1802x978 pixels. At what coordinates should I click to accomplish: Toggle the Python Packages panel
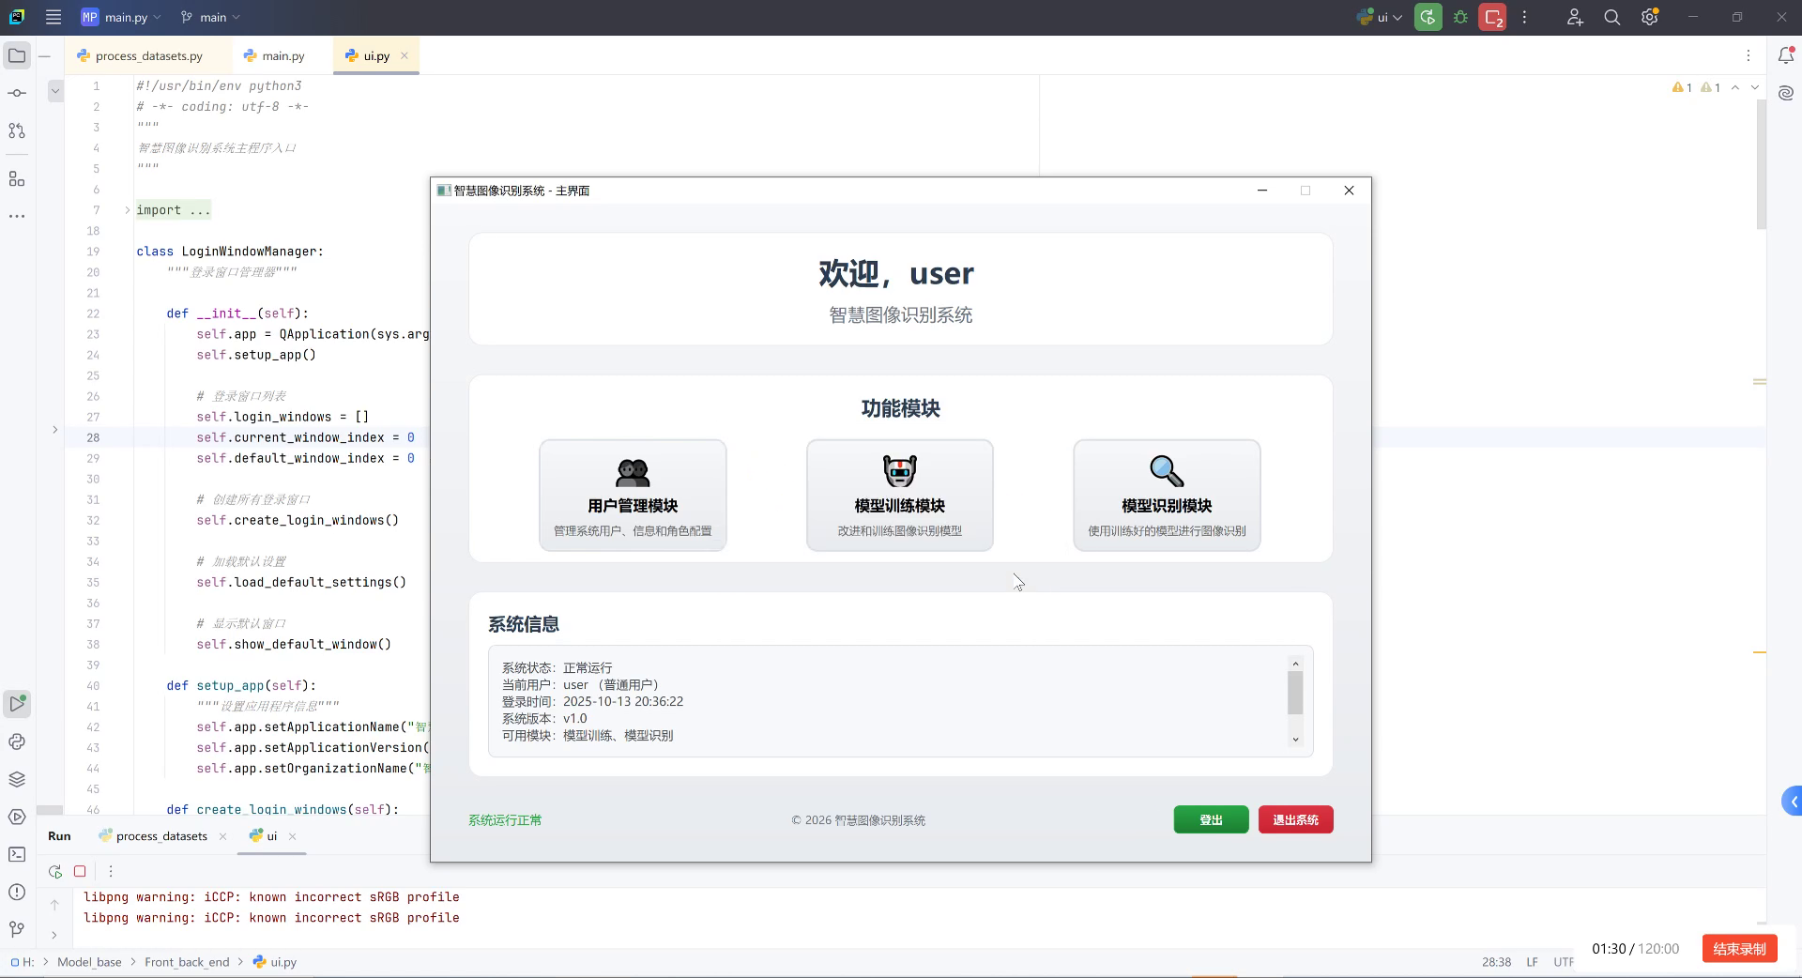pos(16,778)
